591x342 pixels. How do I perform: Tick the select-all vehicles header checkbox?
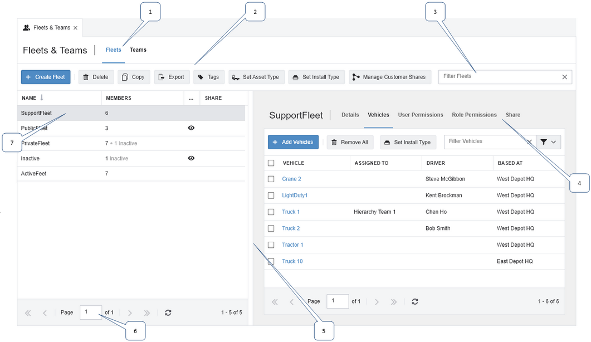(x=271, y=163)
